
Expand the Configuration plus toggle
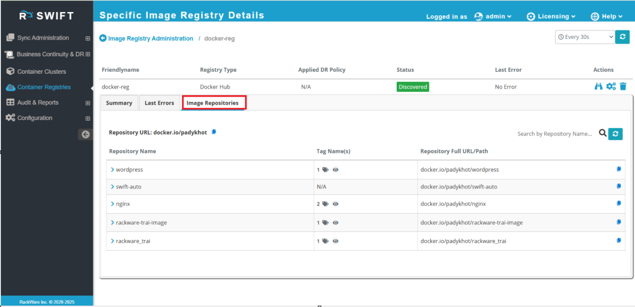[x=88, y=118]
